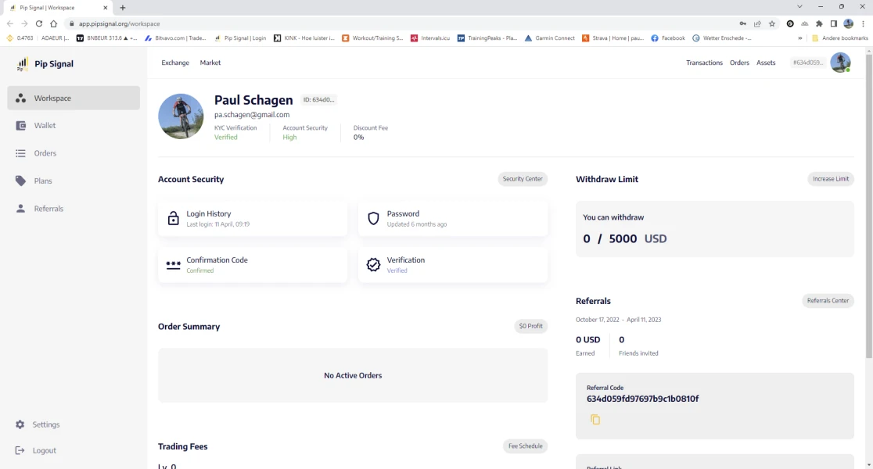Click the $0 Profit button
The height and width of the screenshot is (469, 873).
[530, 326]
